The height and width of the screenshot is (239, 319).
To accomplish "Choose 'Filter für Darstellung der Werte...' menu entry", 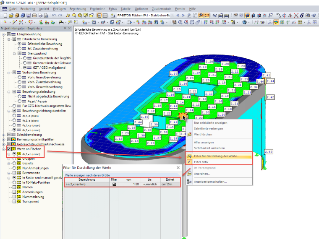I will tap(219, 156).
